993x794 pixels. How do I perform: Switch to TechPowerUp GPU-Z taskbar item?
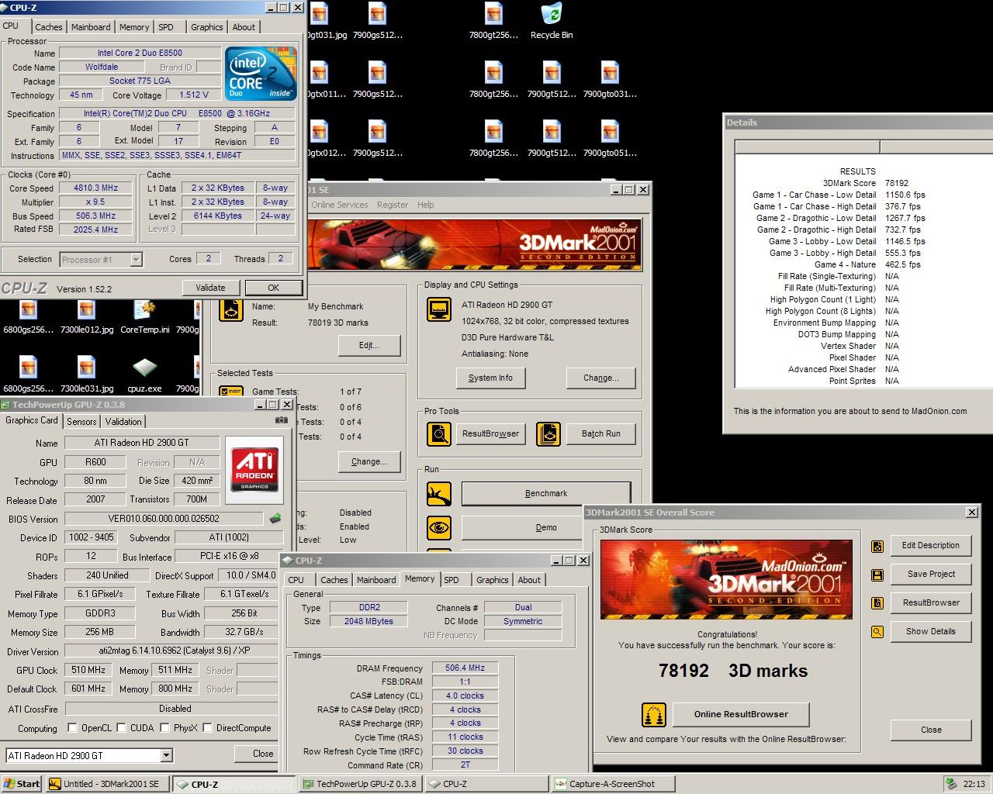click(x=362, y=784)
